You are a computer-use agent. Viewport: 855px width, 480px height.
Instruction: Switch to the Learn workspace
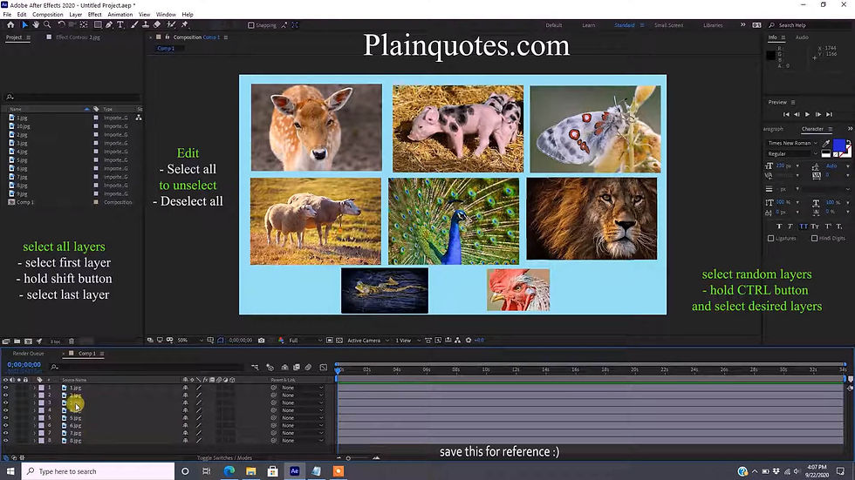(588, 25)
